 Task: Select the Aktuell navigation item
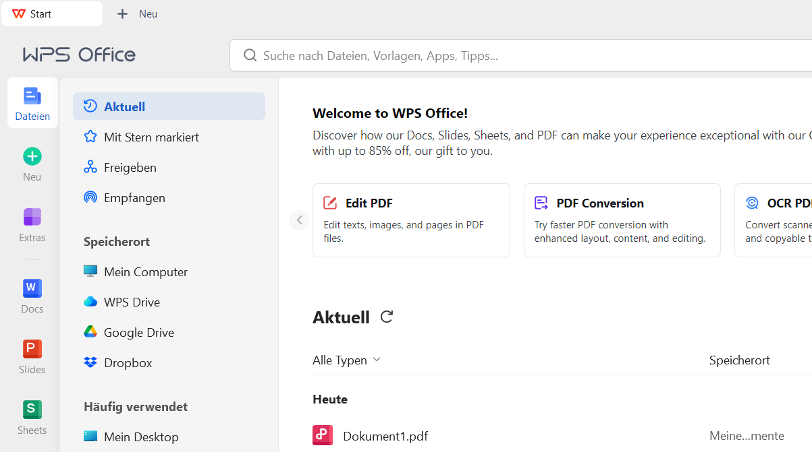coord(169,106)
